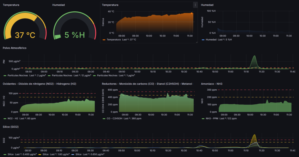
Task: Click the 5 %H humidity gauge value
Action: point(74,35)
